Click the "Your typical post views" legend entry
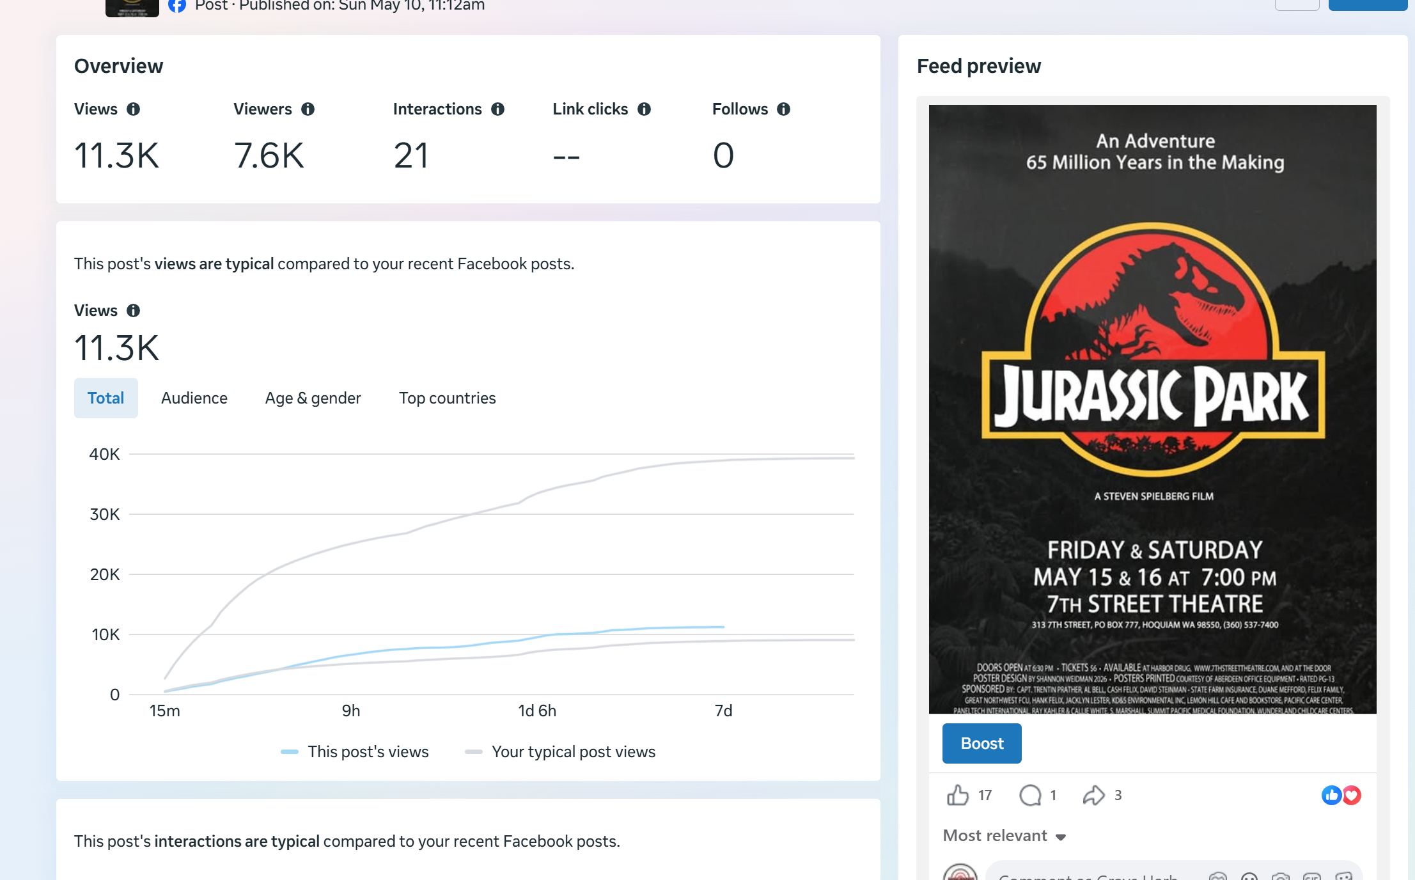Image resolution: width=1415 pixels, height=880 pixels. pyautogui.click(x=560, y=752)
